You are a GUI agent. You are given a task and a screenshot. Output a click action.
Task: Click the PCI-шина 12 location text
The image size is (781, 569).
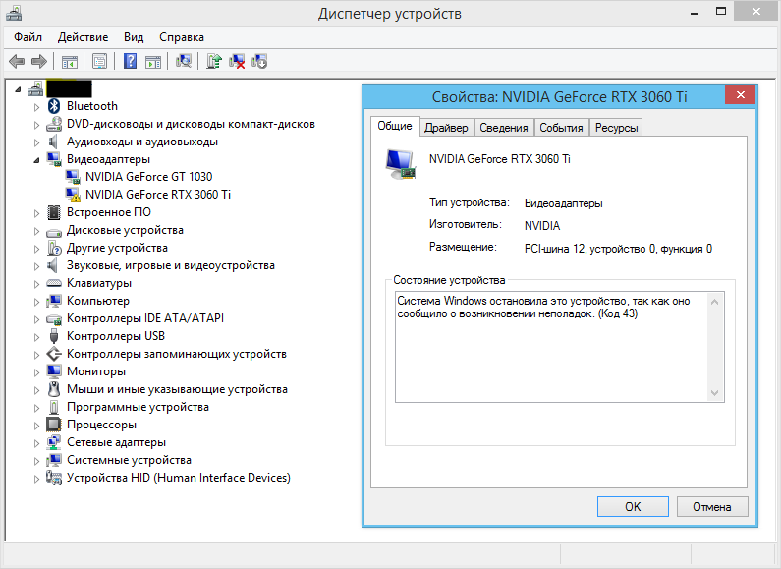coord(618,249)
